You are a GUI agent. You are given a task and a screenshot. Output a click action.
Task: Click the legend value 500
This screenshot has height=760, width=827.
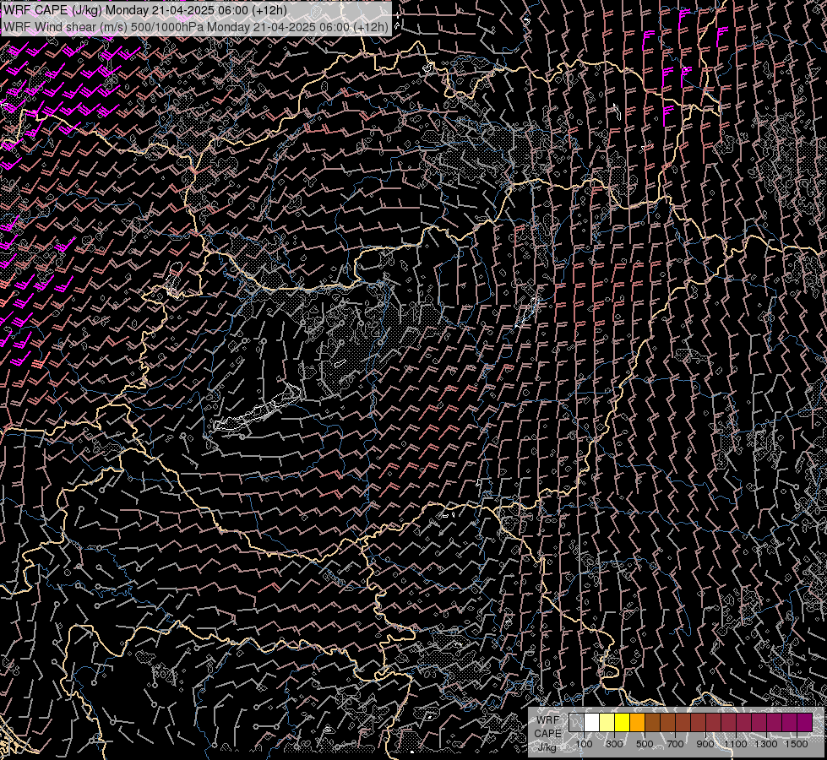coord(645,744)
